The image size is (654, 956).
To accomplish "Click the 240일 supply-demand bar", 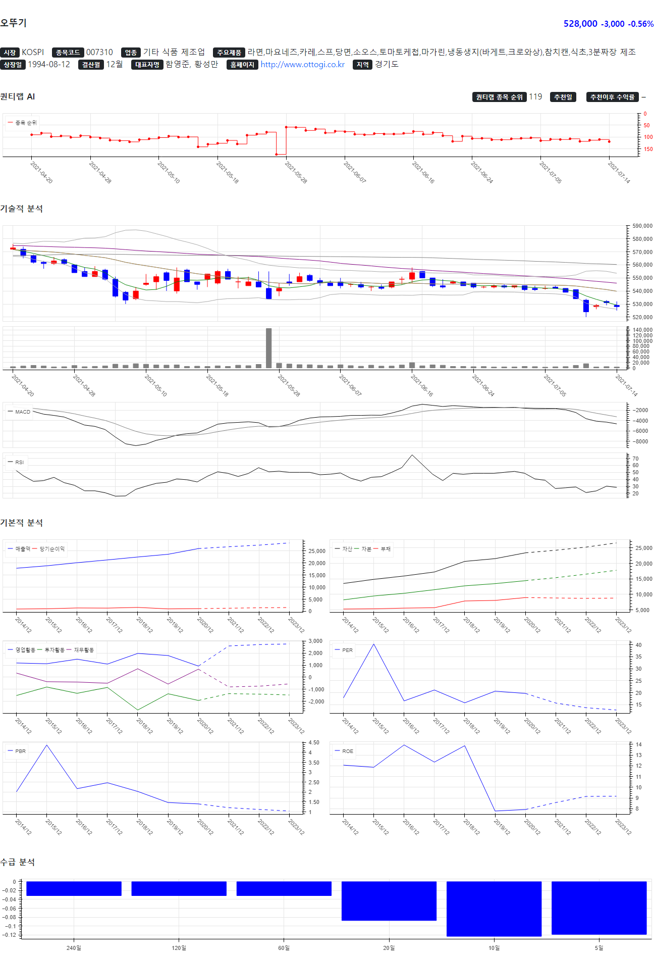I will point(74,889).
